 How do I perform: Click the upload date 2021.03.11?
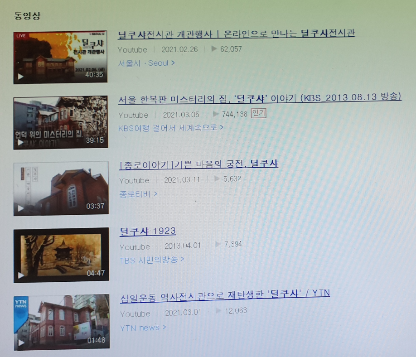click(x=182, y=180)
